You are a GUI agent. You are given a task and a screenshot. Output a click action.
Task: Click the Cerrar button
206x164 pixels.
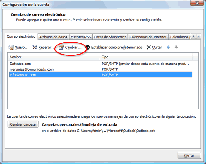[189, 156]
